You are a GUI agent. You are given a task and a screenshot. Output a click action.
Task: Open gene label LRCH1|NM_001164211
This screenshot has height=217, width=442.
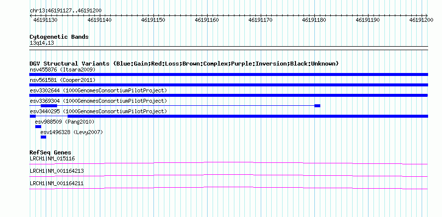coord(57,183)
